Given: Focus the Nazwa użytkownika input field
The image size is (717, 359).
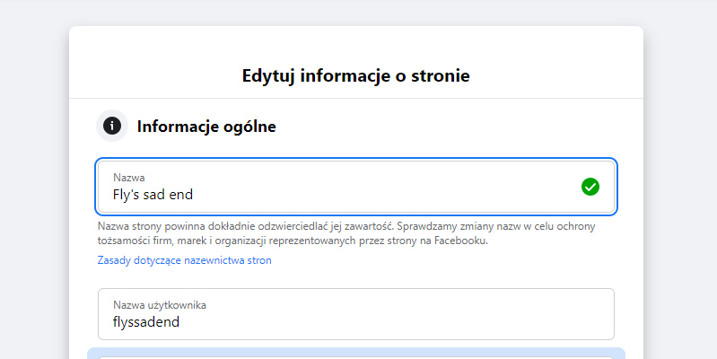Looking at the screenshot, I should (356, 314).
